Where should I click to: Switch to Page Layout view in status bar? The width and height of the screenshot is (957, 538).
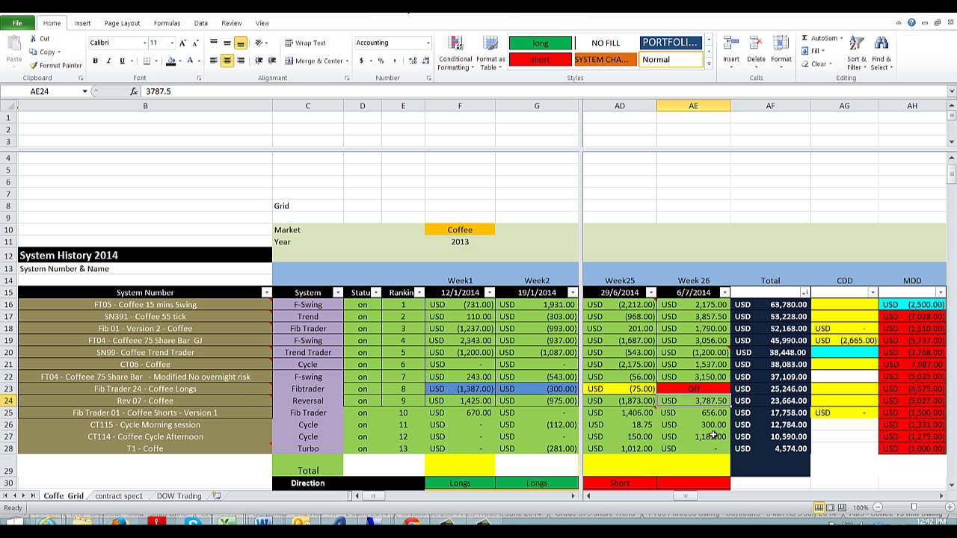pos(831,507)
